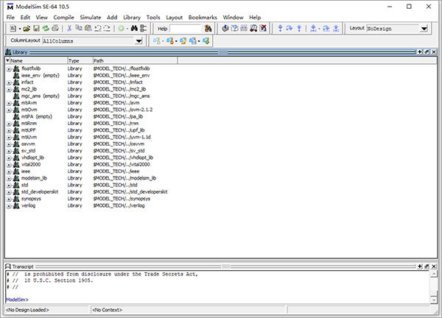Expand the mtiAvm library node

(x=9, y=103)
